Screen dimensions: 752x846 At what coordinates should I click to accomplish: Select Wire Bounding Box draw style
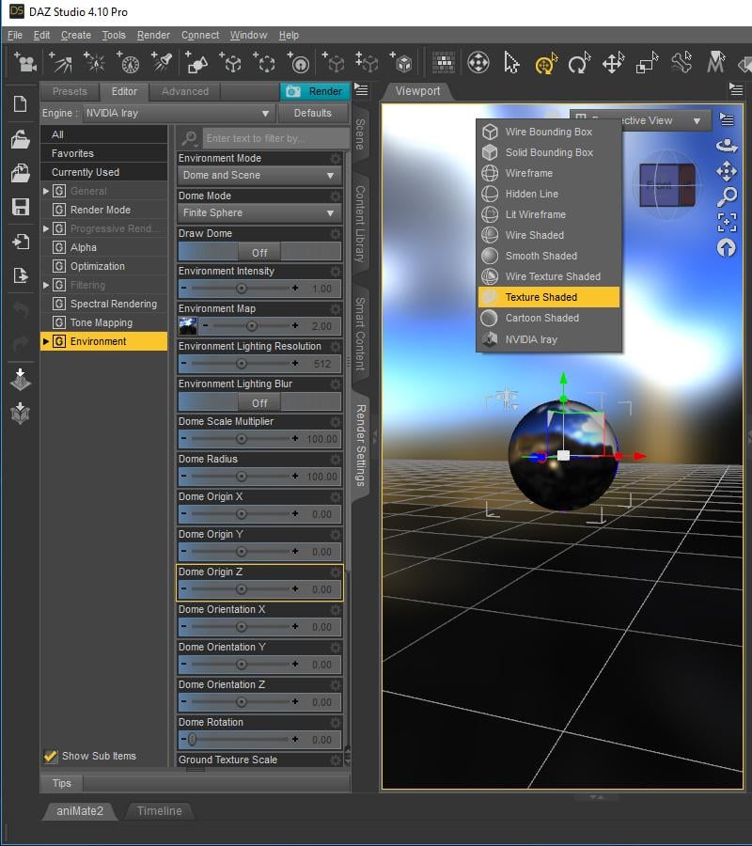(x=549, y=132)
